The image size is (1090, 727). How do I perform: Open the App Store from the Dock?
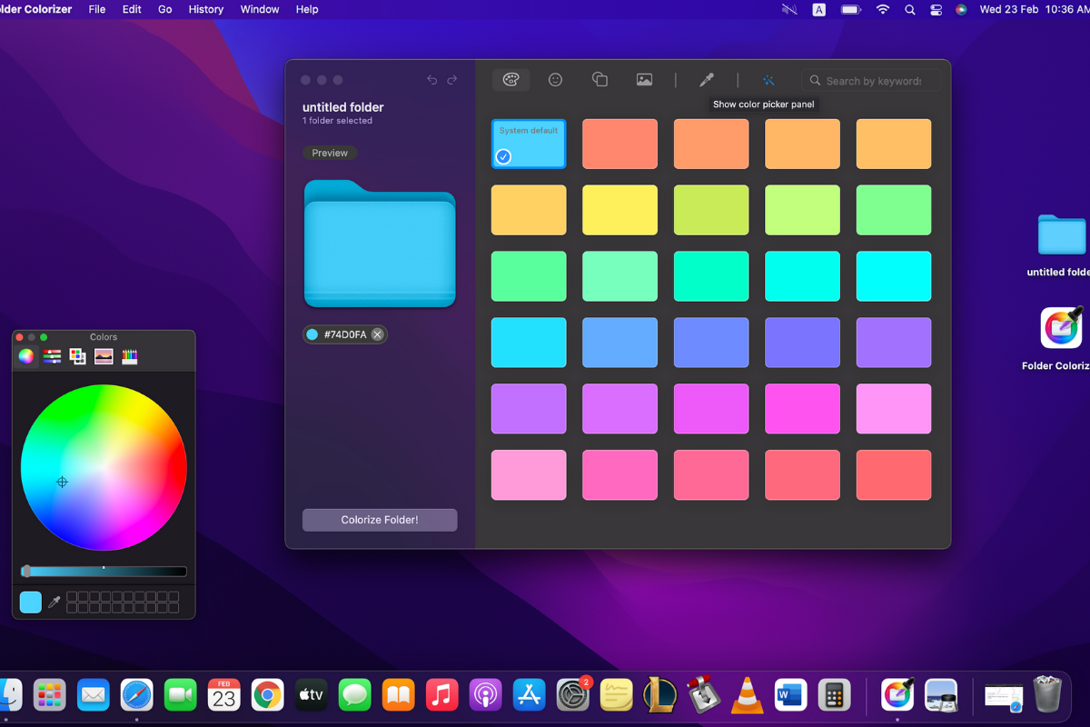pyautogui.click(x=529, y=695)
